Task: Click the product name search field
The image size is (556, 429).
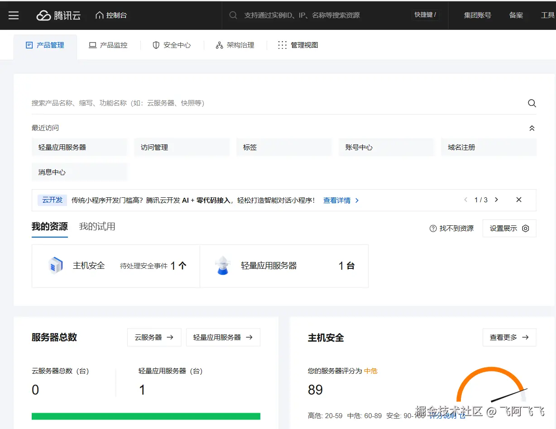Action: (x=276, y=103)
